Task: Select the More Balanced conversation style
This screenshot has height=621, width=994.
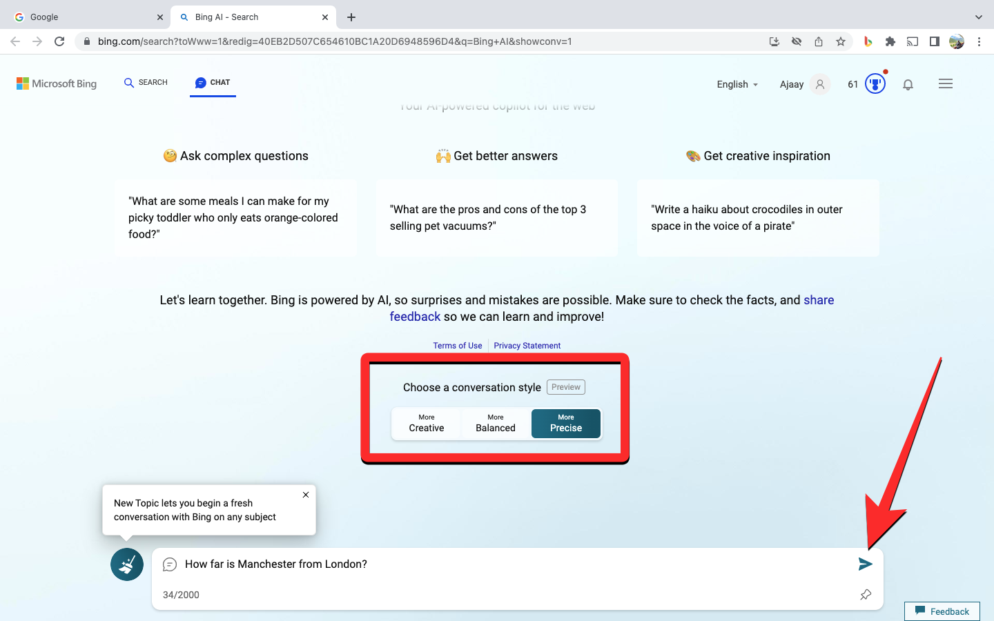Action: tap(496, 424)
